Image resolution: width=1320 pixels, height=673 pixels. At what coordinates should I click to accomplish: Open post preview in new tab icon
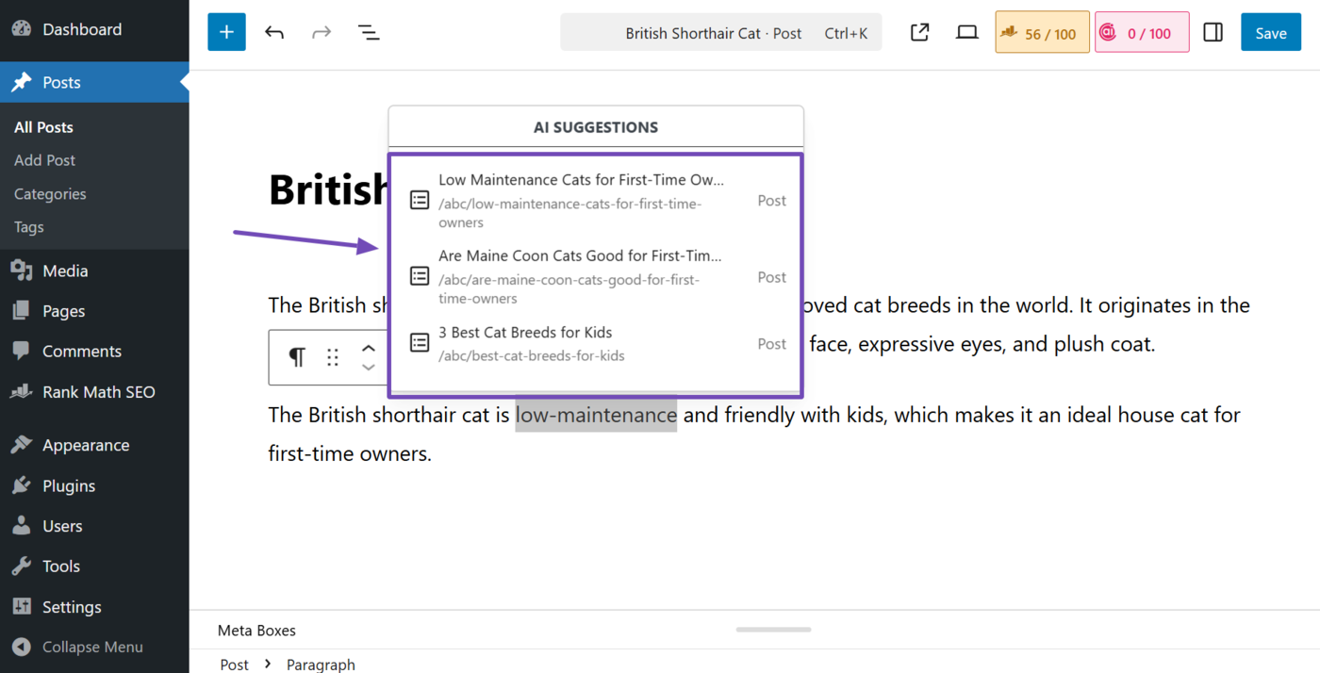[919, 32]
